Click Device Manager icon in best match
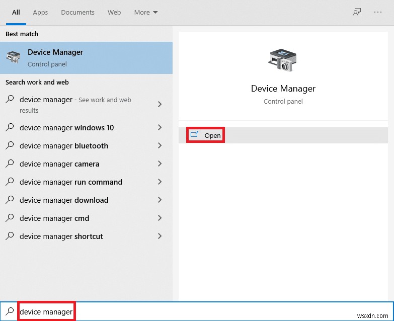The image size is (394, 321). click(x=14, y=58)
